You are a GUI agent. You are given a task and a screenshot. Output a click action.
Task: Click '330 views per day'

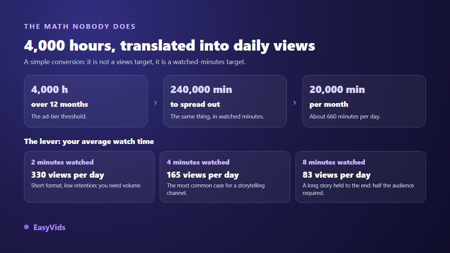point(67,175)
